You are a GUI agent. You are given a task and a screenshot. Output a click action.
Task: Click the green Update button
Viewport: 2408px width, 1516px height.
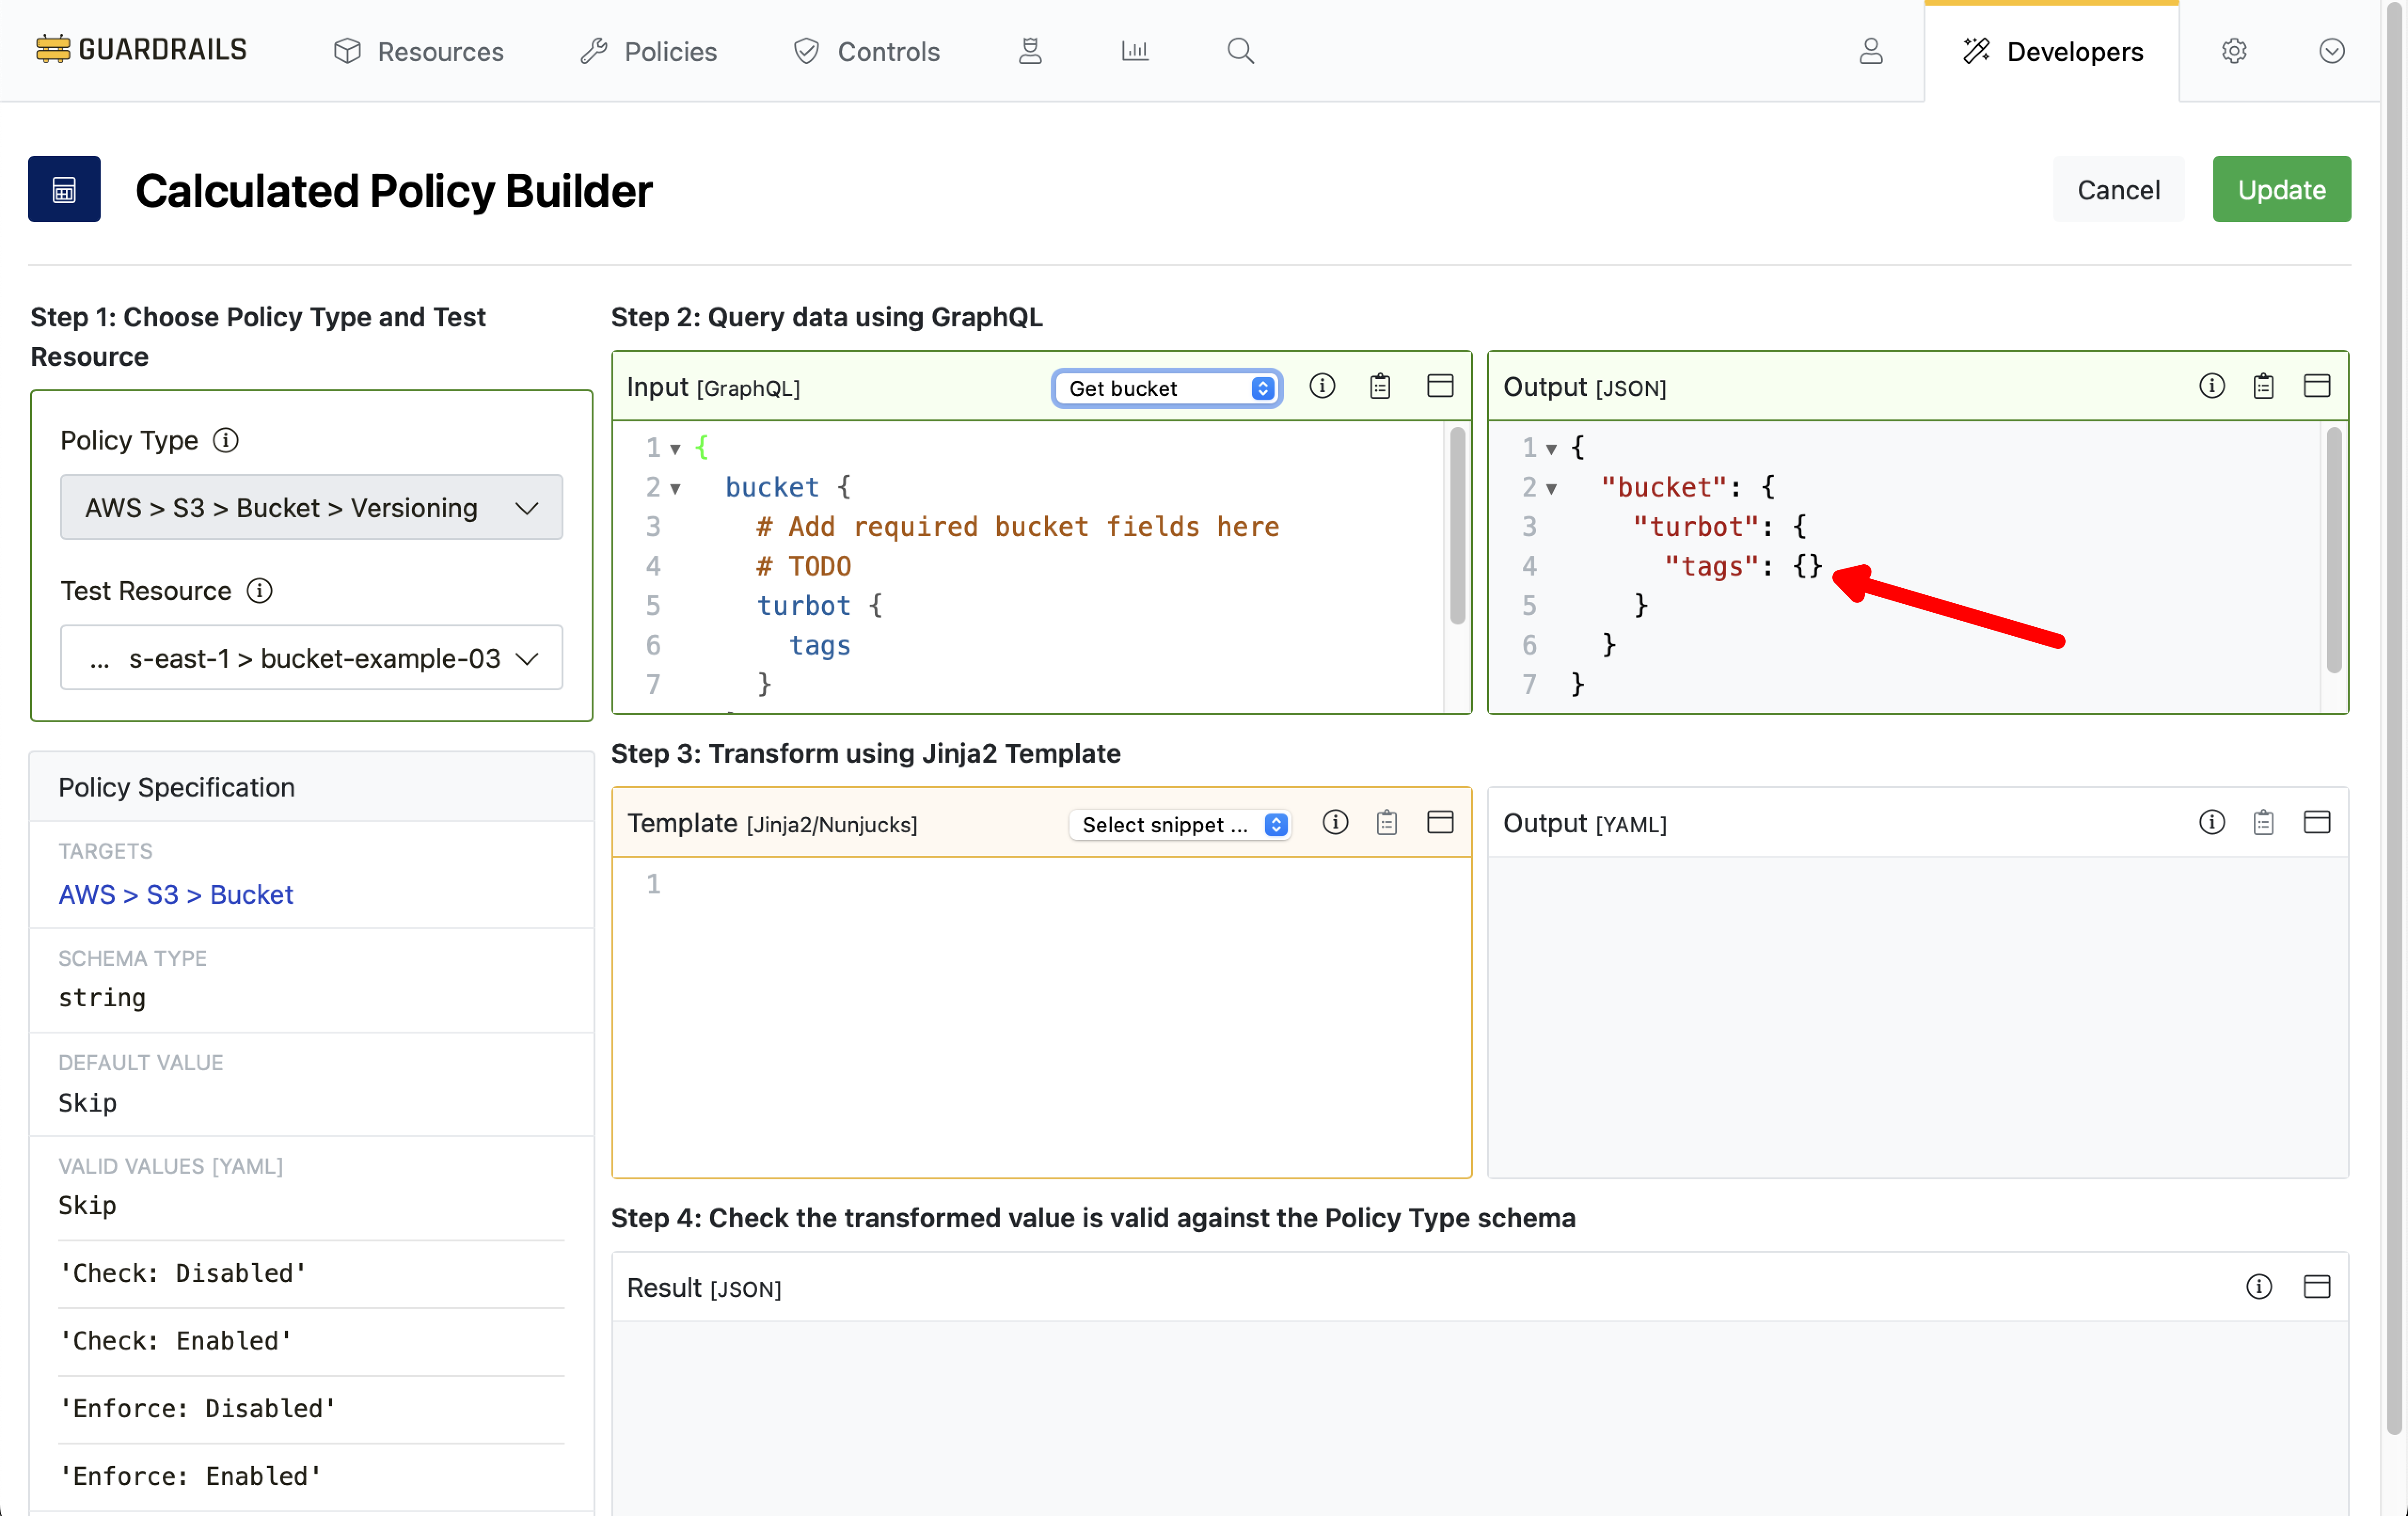pos(2281,189)
